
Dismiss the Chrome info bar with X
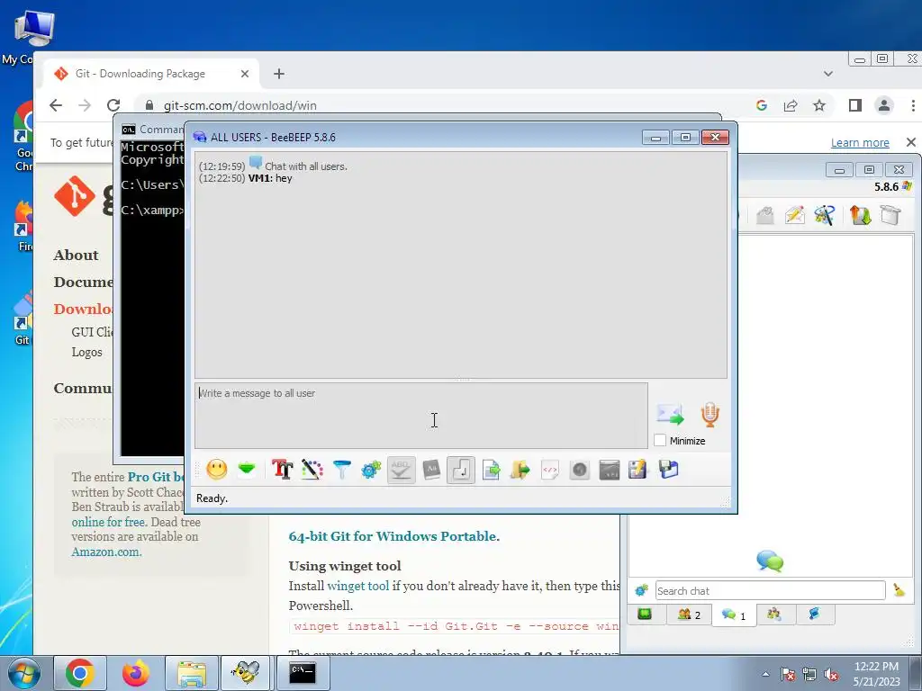pyautogui.click(x=911, y=142)
